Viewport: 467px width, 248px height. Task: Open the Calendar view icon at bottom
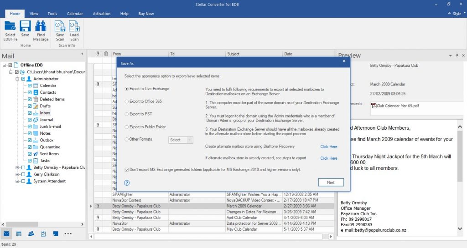(x=19, y=234)
